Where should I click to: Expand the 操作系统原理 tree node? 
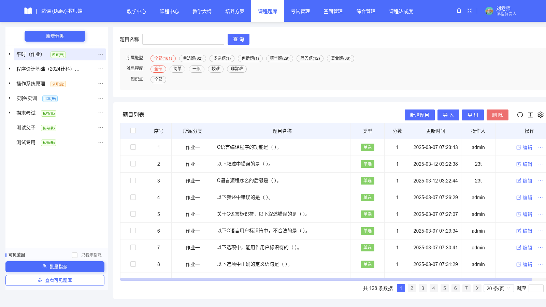pos(10,83)
